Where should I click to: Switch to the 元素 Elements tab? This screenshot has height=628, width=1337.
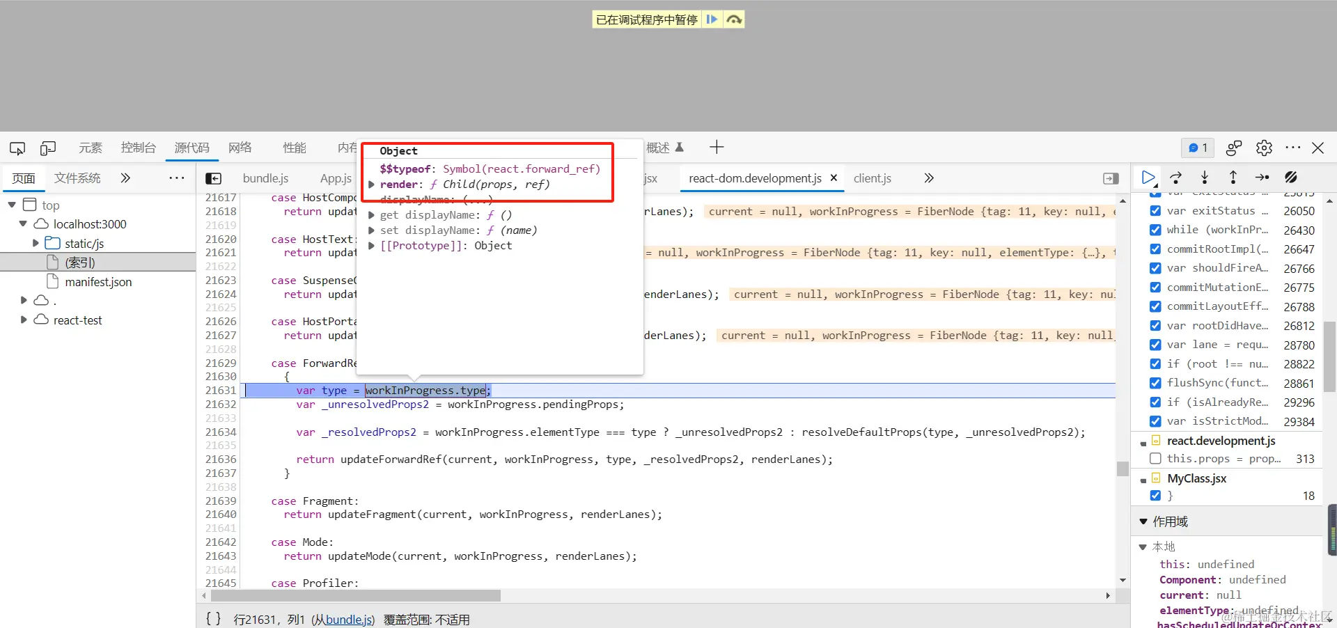click(x=91, y=148)
